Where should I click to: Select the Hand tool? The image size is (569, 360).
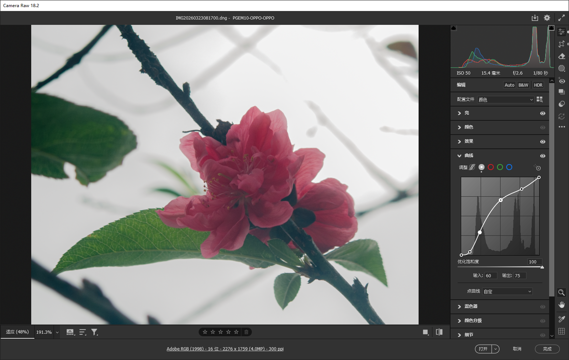[561, 305]
